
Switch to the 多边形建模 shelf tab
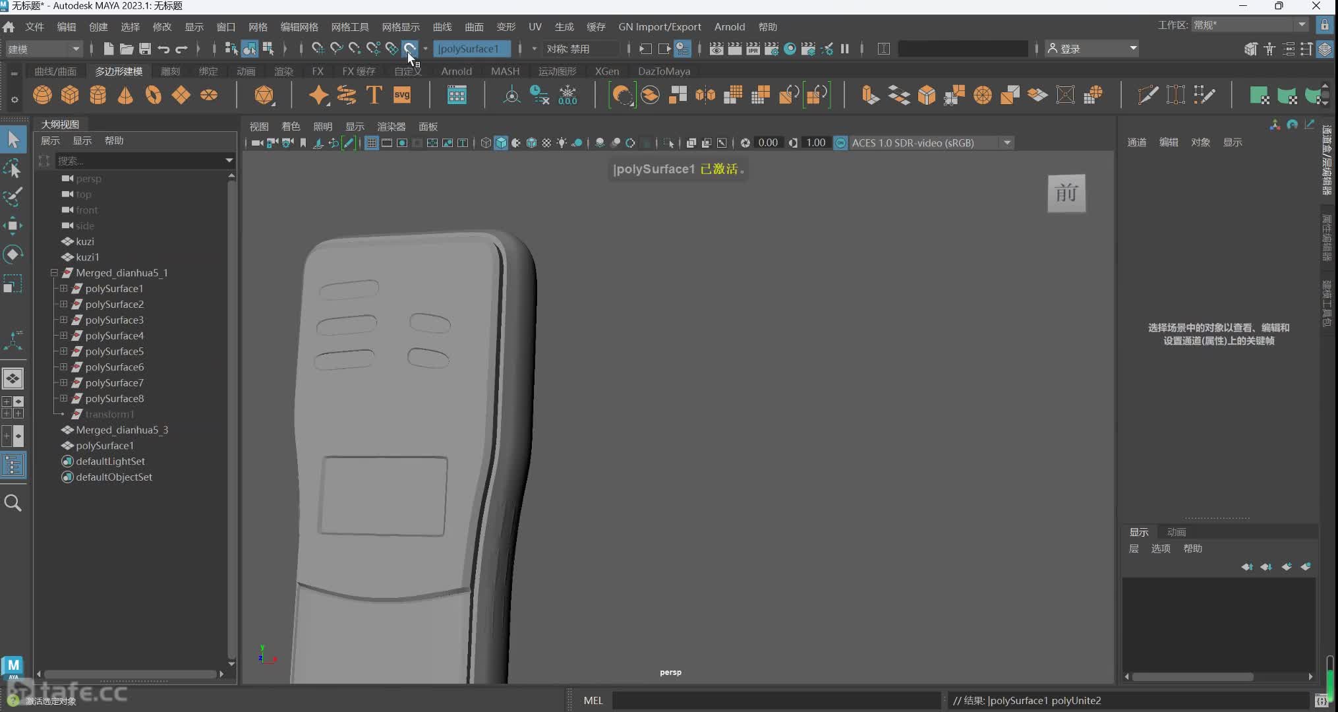pos(119,71)
